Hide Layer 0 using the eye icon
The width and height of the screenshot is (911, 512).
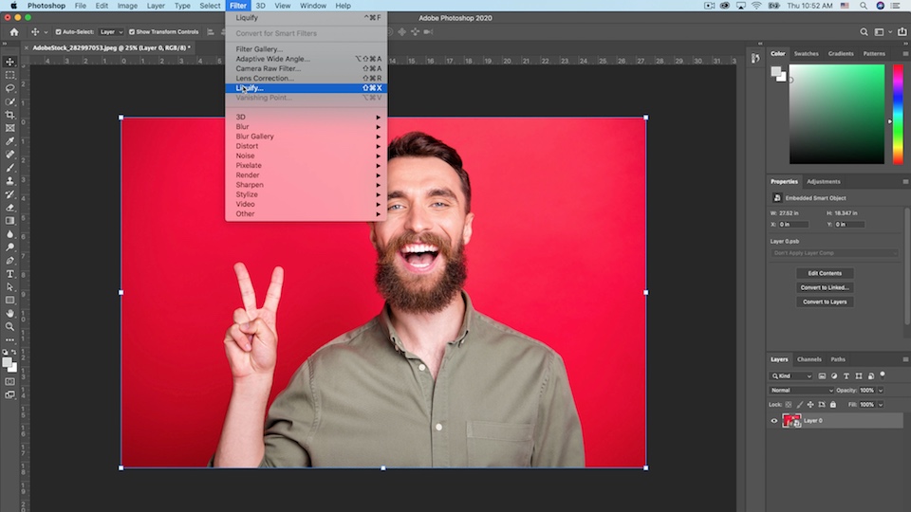point(774,421)
